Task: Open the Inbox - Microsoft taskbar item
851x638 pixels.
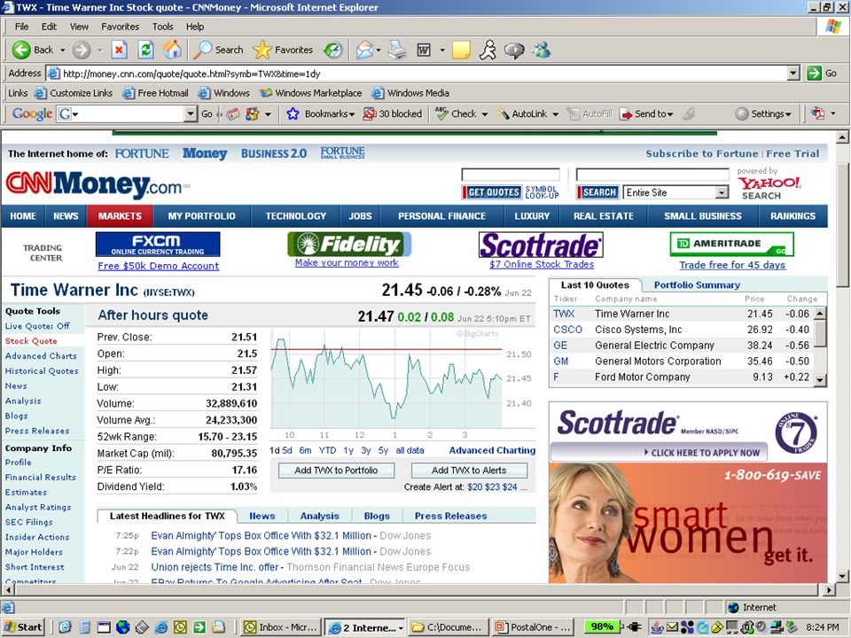Action: click(280, 627)
